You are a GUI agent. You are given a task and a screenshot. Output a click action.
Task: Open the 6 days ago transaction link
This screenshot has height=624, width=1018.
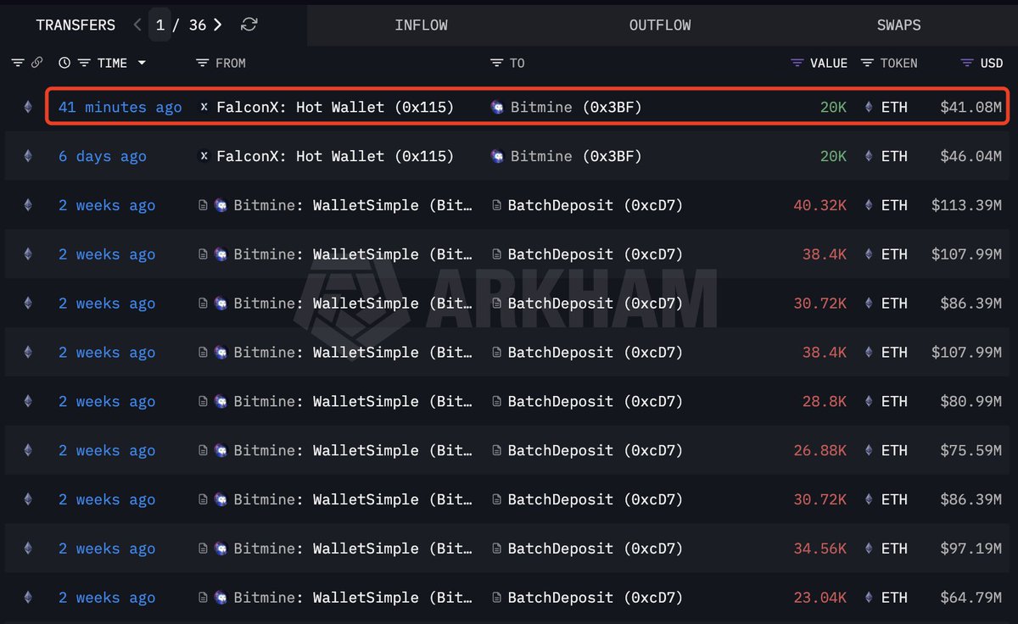click(102, 156)
